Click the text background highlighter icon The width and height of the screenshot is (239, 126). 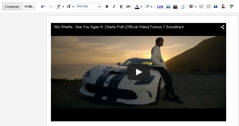tap(147, 6)
